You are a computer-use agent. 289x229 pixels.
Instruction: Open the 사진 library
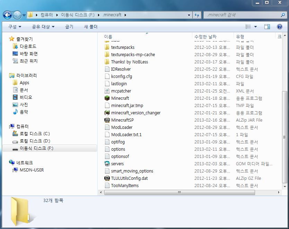(x=24, y=105)
